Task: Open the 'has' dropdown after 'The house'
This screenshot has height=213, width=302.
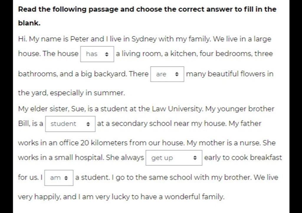Action: point(97,54)
